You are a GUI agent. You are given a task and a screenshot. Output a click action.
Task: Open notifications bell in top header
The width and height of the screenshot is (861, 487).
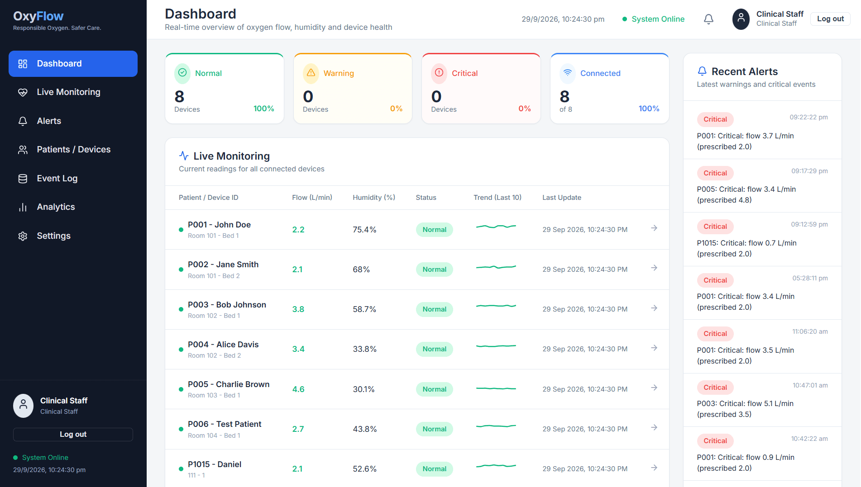click(x=708, y=19)
